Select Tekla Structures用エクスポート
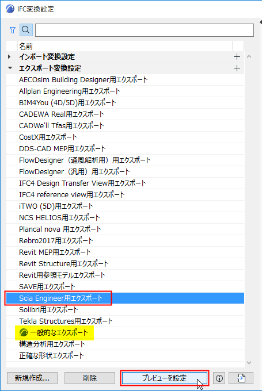This screenshot has height=391, width=262. 125,321
